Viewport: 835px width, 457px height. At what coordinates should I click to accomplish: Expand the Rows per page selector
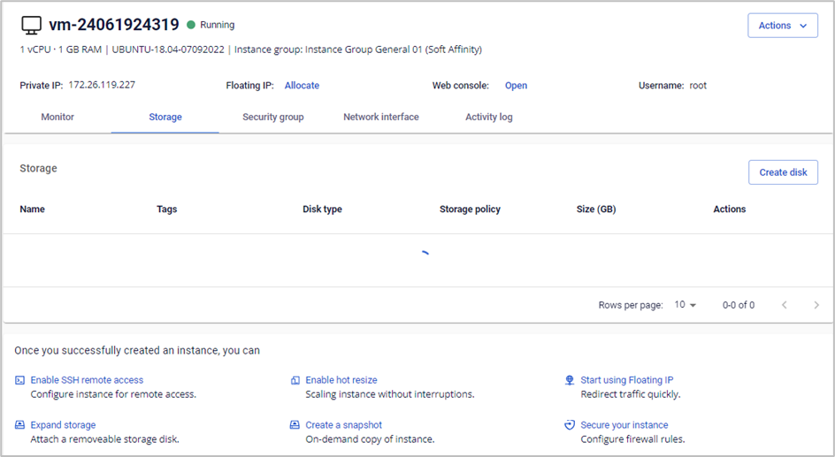[686, 305]
